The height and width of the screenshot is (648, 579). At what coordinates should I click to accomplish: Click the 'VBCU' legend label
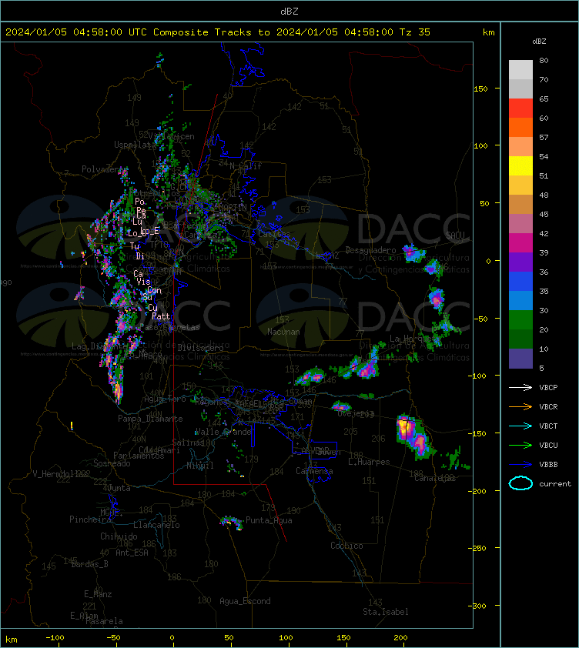click(548, 445)
